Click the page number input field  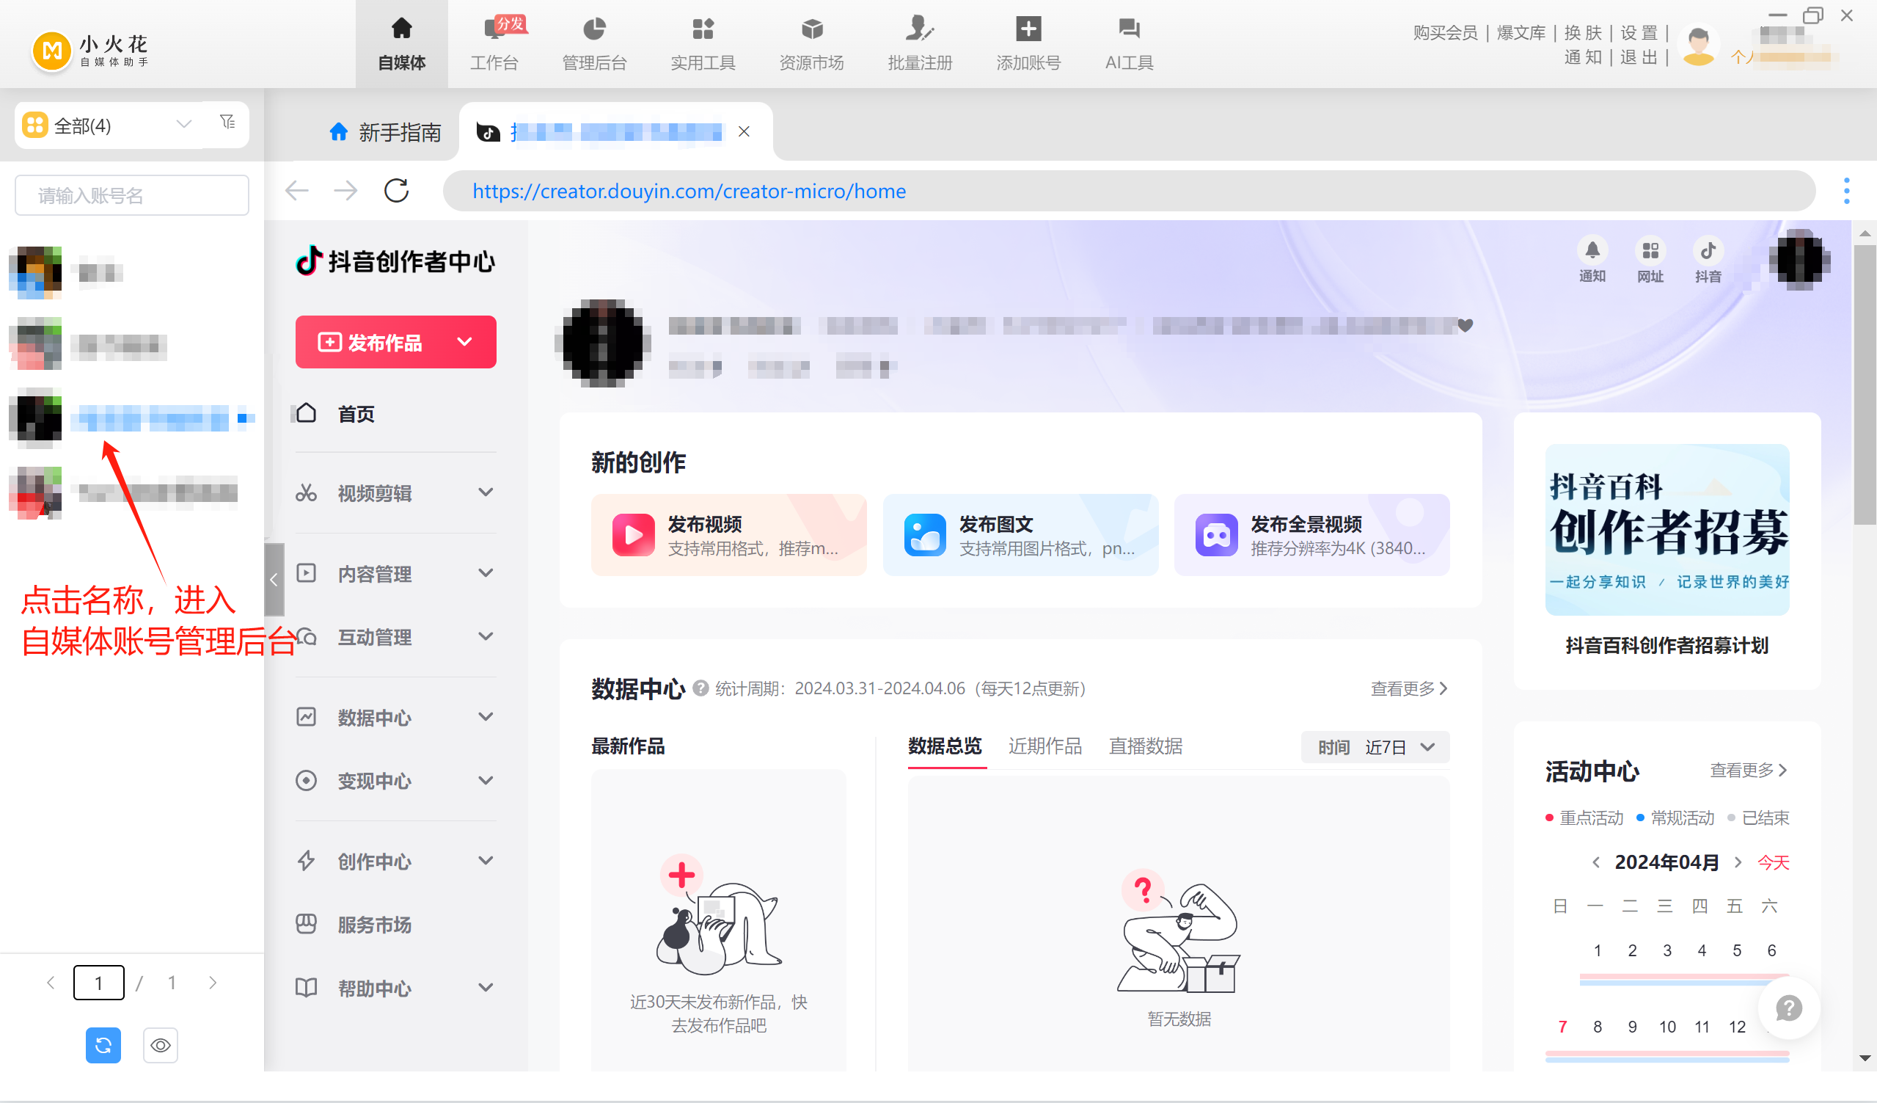[x=98, y=982]
